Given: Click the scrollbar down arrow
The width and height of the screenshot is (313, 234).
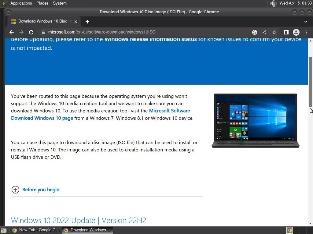Looking at the screenshot, I should [x=311, y=223].
